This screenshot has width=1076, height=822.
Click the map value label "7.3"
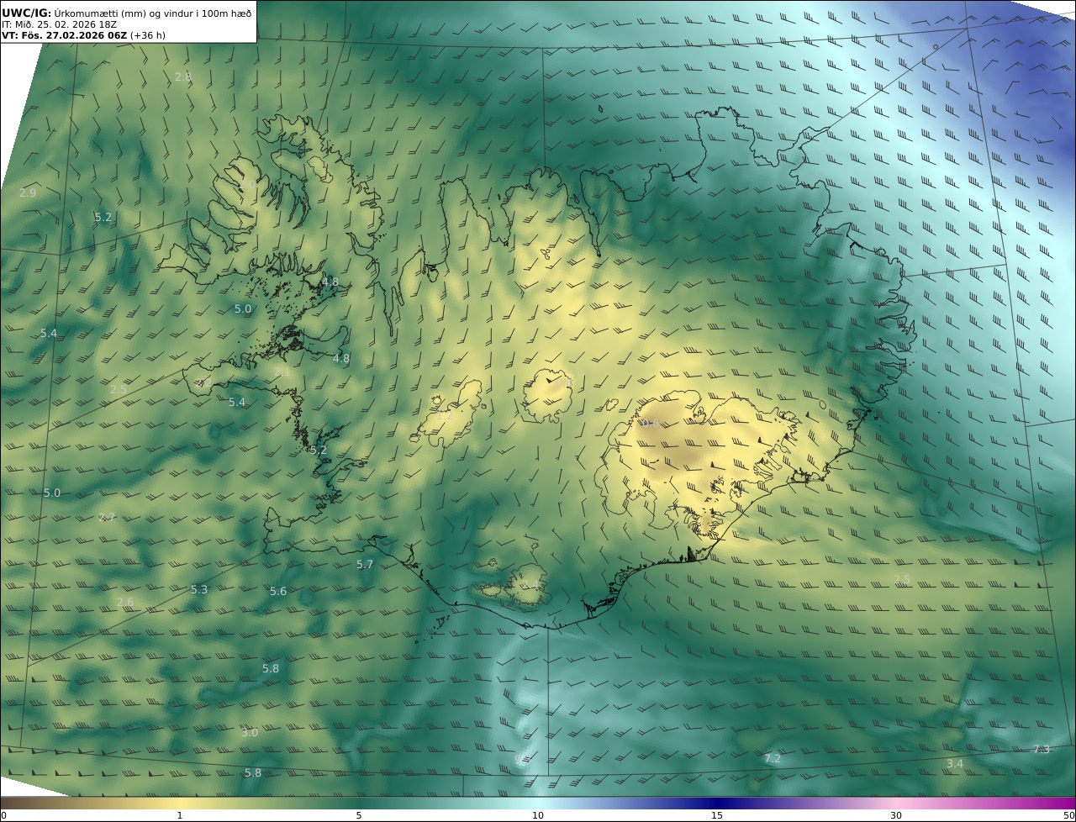point(1042,750)
